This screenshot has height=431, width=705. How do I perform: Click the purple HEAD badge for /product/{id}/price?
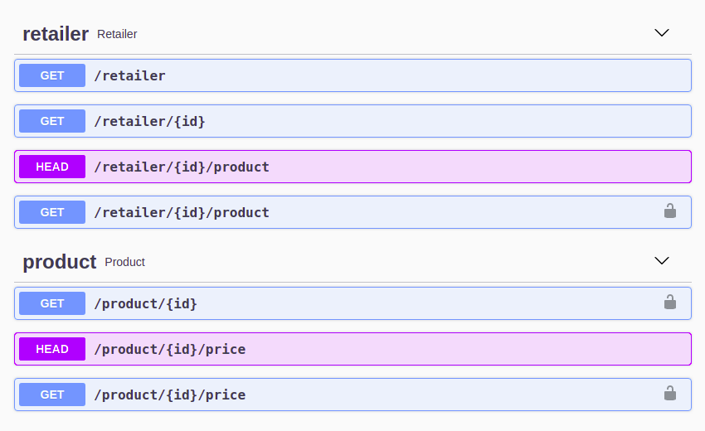[52, 349]
